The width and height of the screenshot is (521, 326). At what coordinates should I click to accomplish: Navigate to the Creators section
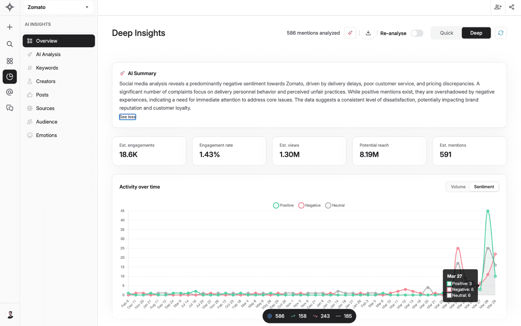pyautogui.click(x=45, y=81)
